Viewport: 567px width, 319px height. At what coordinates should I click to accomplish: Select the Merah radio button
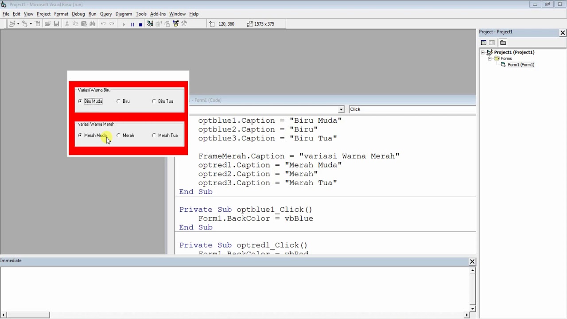125,135
